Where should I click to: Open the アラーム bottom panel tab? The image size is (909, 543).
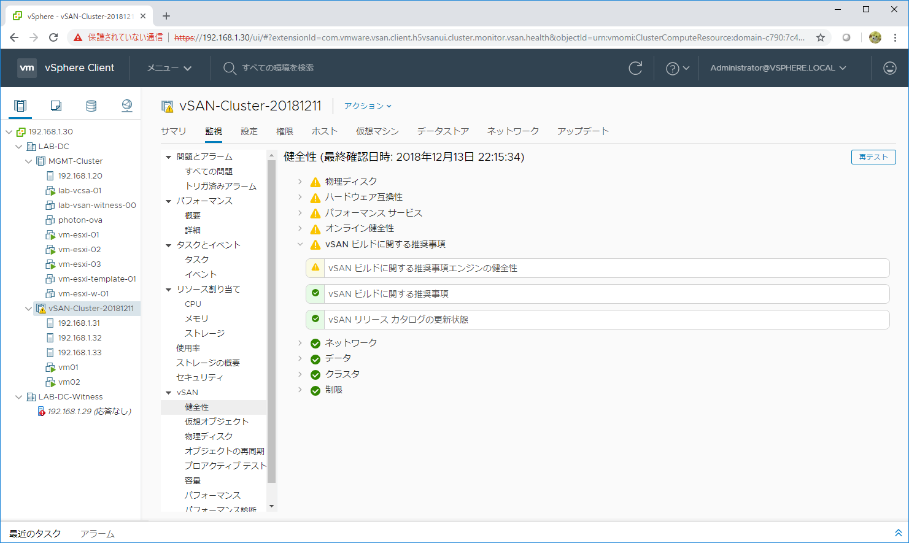click(98, 534)
